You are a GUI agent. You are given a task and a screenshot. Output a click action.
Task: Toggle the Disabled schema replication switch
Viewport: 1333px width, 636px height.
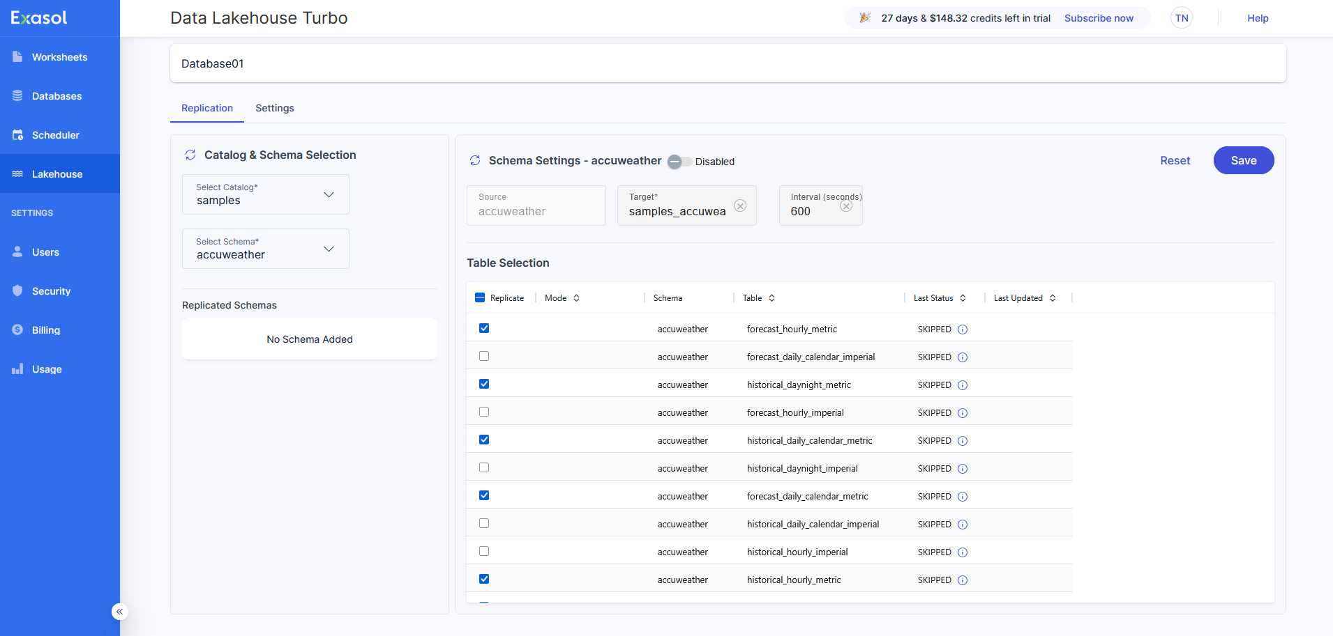coord(679,162)
